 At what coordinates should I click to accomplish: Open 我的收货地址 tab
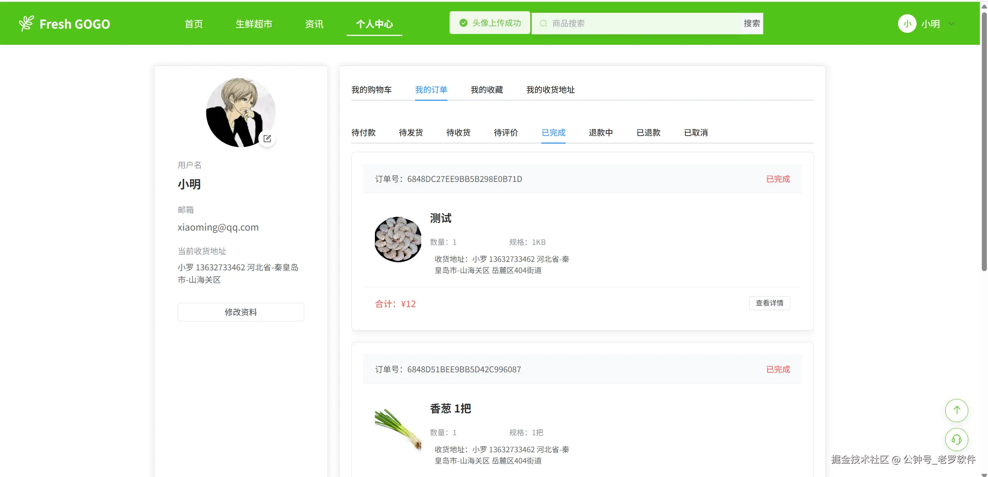pyautogui.click(x=550, y=90)
